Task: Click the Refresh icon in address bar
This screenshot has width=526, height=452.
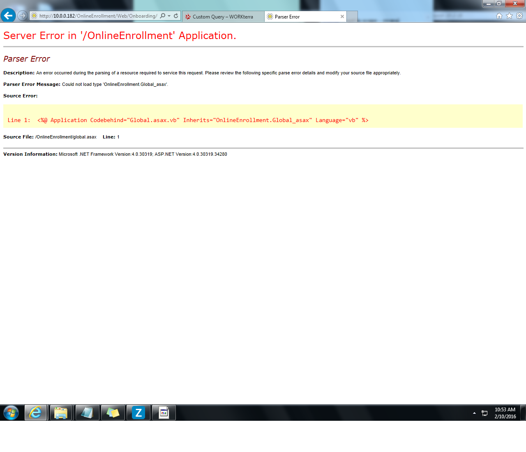Action: [x=176, y=16]
